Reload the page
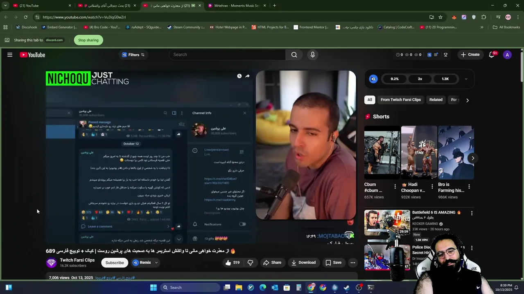Screen dimensions: 524x294 [25, 17]
